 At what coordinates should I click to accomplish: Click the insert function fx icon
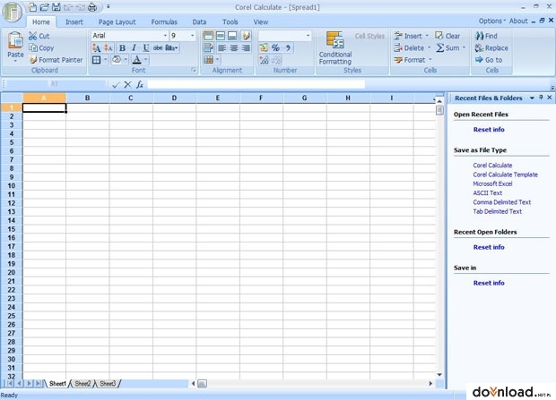coord(140,85)
